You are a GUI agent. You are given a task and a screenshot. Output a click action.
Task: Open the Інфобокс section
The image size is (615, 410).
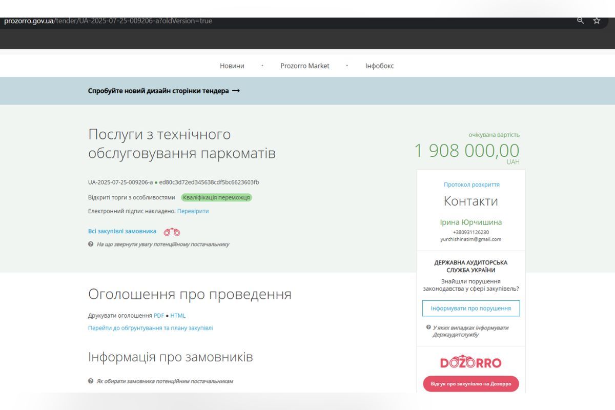(380, 66)
